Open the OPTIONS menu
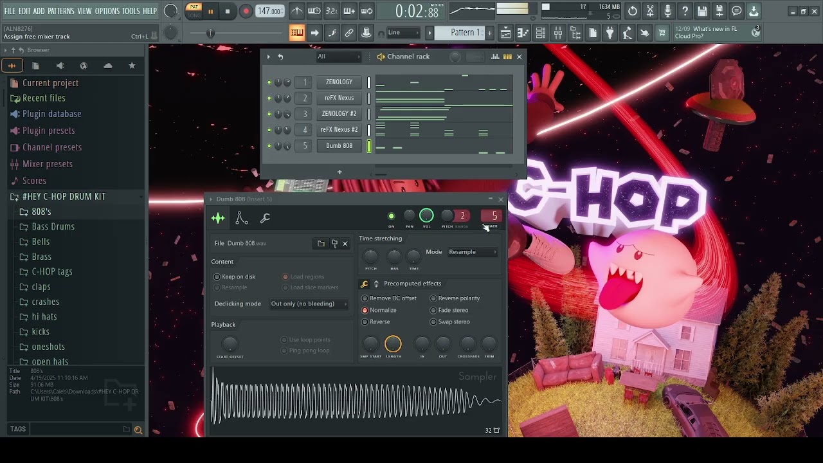The image size is (823, 463). click(x=107, y=11)
